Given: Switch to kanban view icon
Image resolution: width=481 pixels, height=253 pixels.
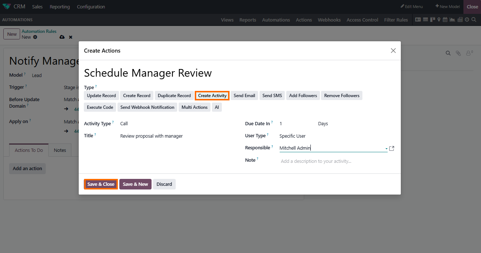Looking at the screenshot, I should (432, 20).
